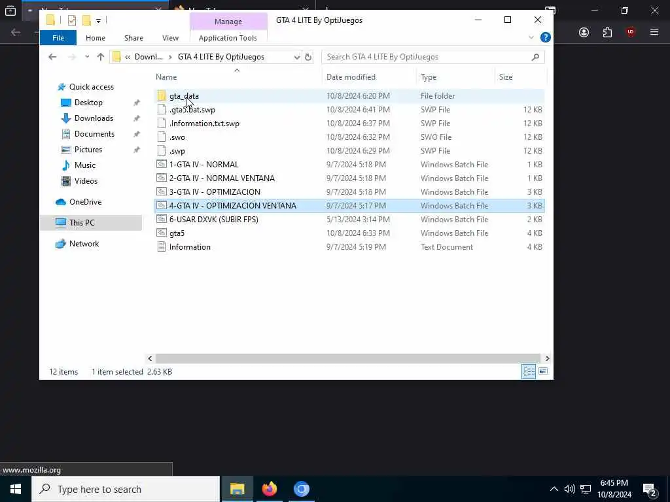Open the Windows Start menu
Image resolution: width=670 pixels, height=502 pixels.
(x=16, y=489)
